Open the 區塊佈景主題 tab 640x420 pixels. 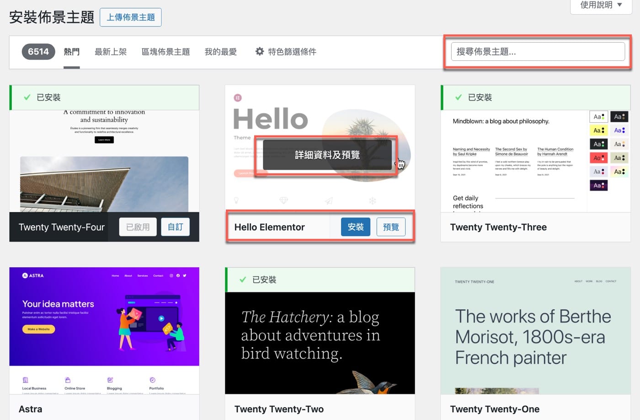click(x=165, y=52)
